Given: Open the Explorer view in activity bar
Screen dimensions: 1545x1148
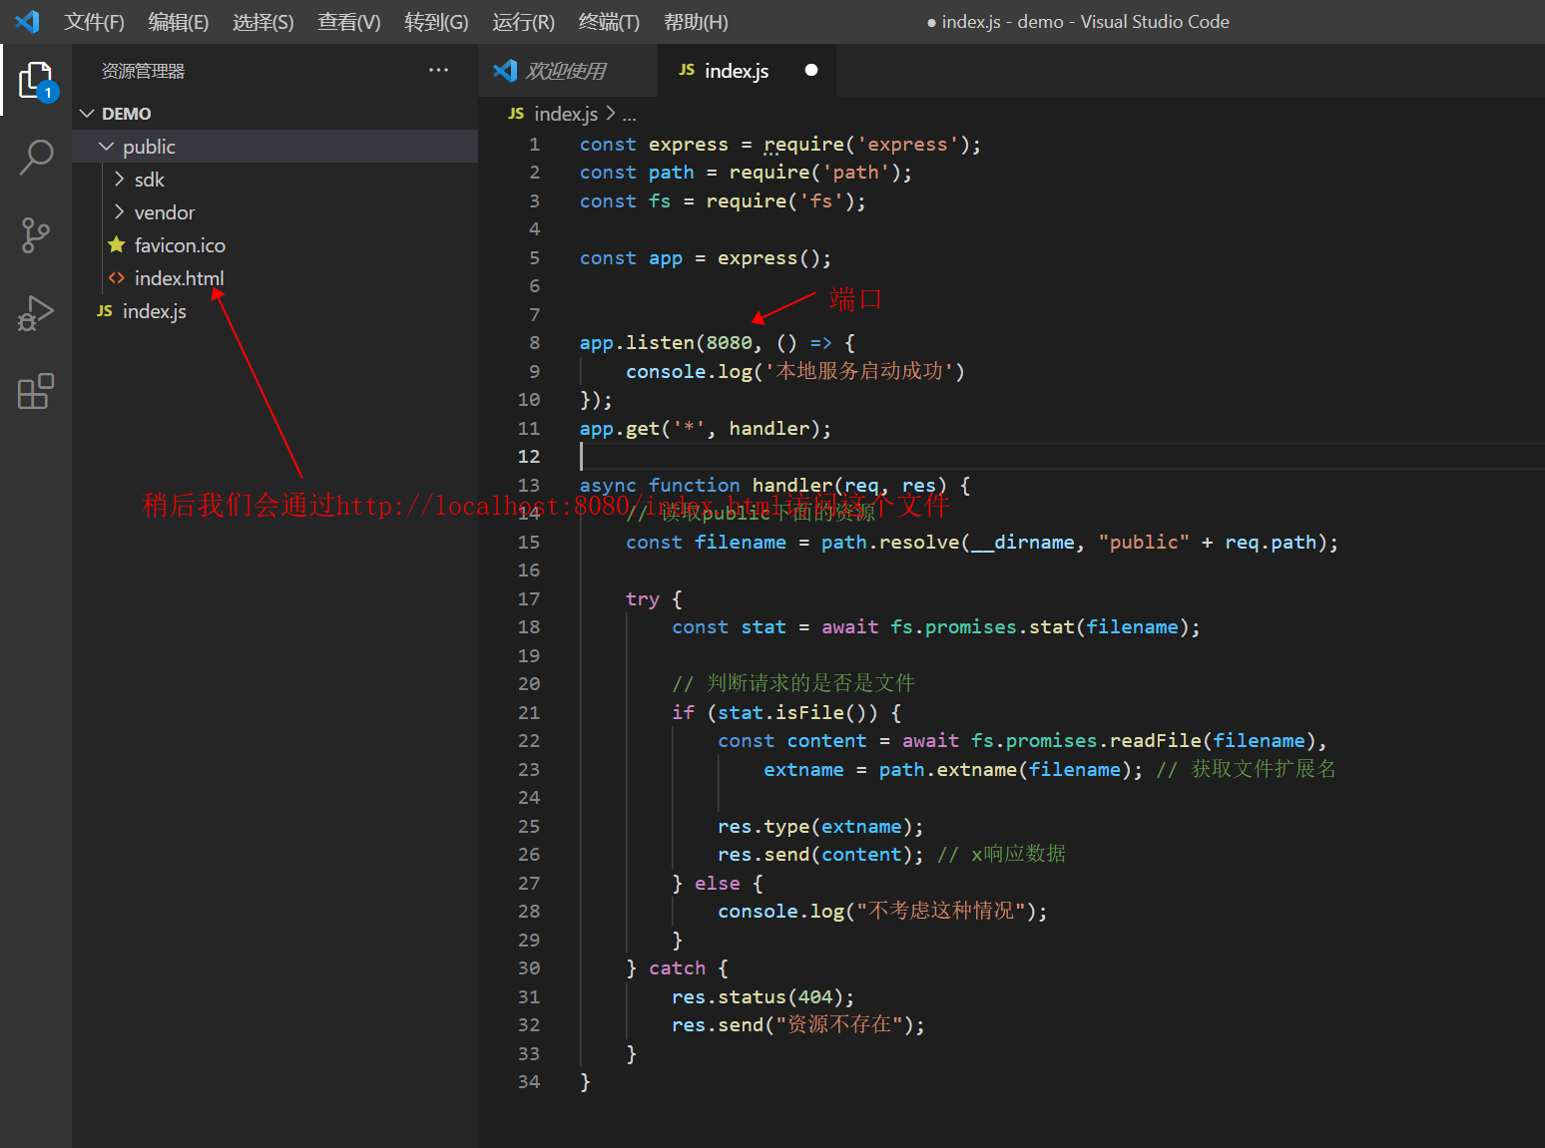Looking at the screenshot, I should (37, 80).
